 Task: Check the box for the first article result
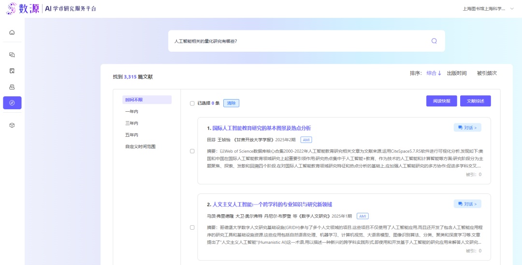pyautogui.click(x=192, y=151)
